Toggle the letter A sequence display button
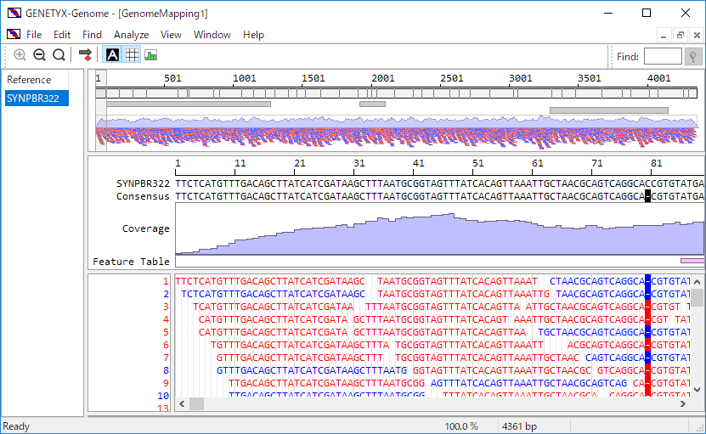This screenshot has width=706, height=434. [x=112, y=55]
